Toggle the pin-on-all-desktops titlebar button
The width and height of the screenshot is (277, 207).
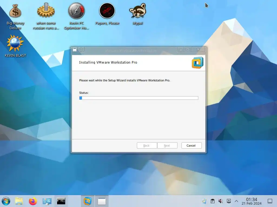pos(81,50)
